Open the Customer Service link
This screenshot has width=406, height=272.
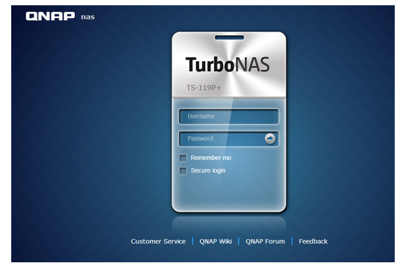(x=158, y=241)
